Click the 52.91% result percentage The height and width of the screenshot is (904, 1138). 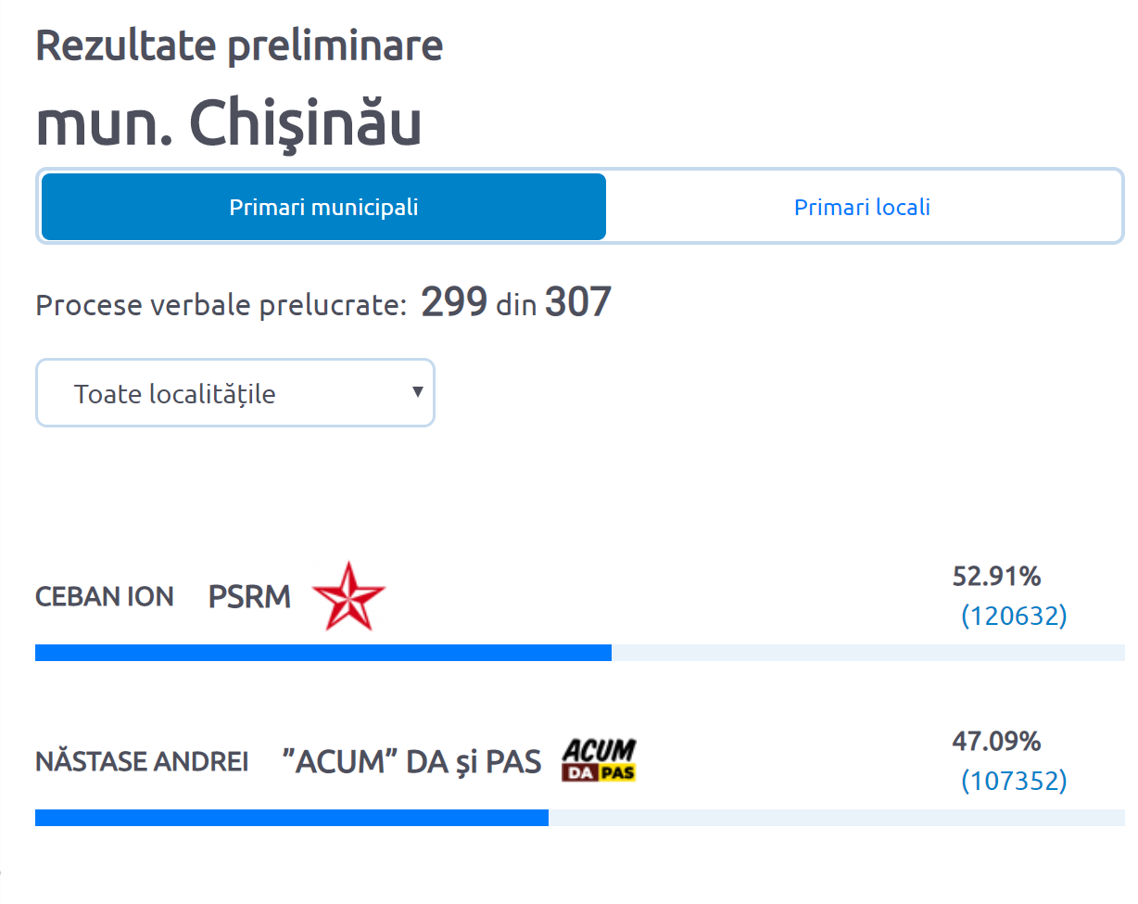tap(996, 577)
